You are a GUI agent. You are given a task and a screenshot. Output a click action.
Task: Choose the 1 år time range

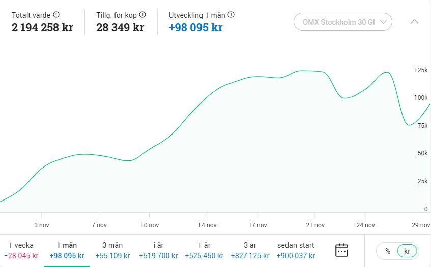pyautogui.click(x=203, y=250)
